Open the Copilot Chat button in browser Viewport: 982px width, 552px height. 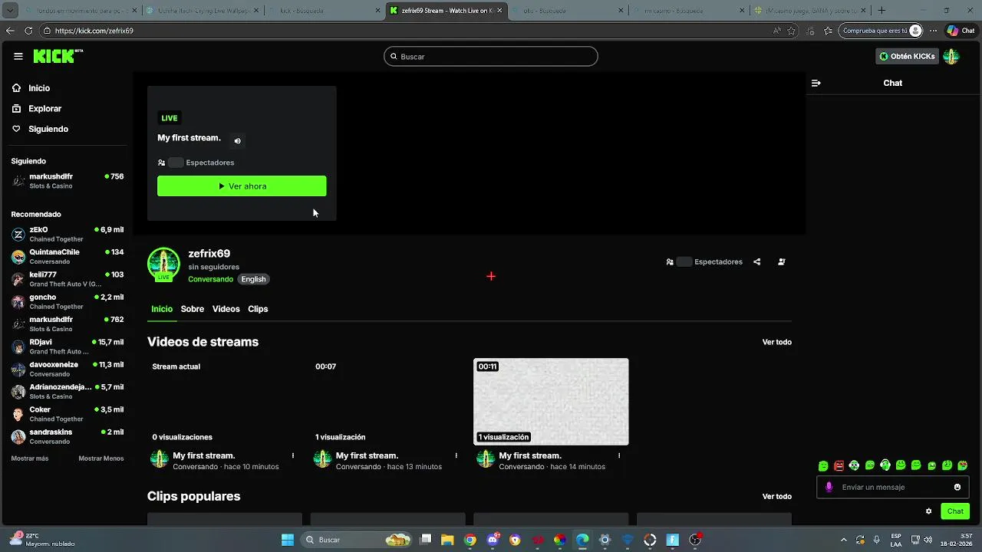tap(961, 31)
